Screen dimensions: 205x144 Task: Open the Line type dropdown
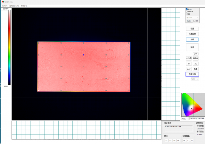194,79
